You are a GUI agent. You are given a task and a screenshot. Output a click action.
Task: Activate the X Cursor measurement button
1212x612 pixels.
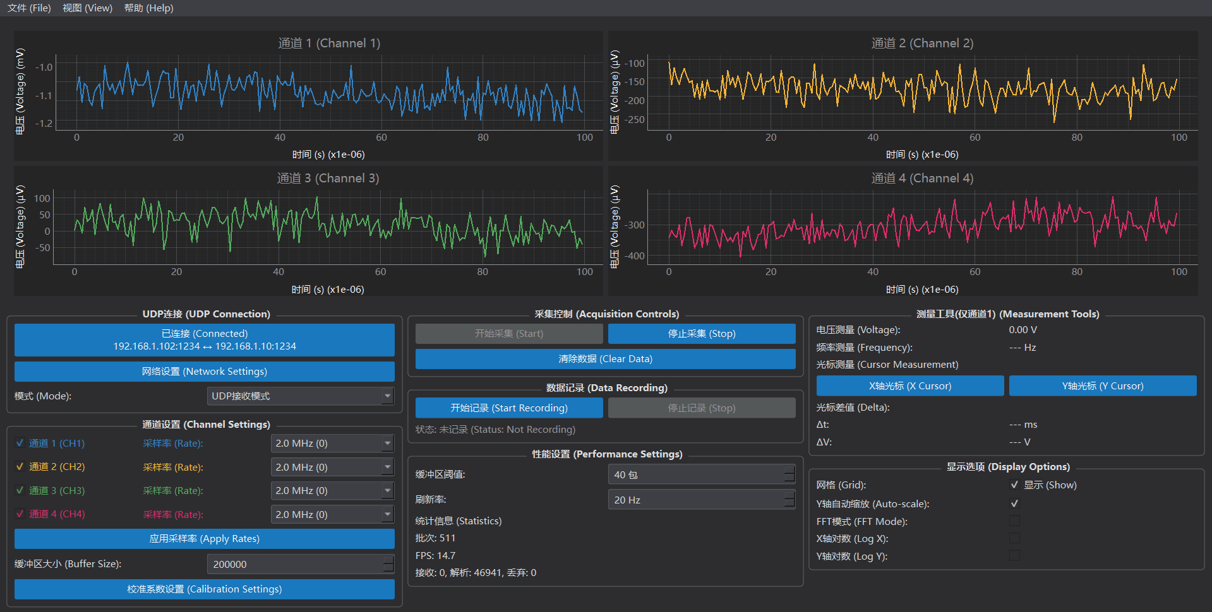pos(909,386)
